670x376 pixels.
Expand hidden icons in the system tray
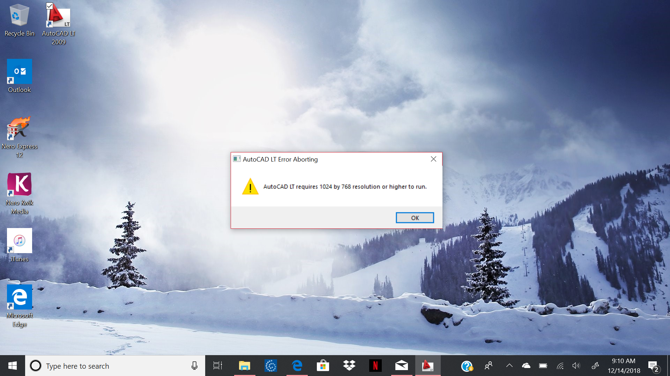(509, 366)
